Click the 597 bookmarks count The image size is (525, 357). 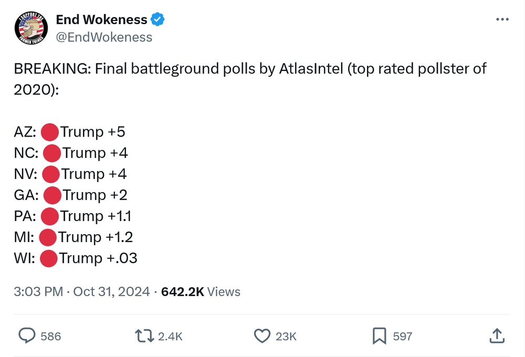[402, 337]
